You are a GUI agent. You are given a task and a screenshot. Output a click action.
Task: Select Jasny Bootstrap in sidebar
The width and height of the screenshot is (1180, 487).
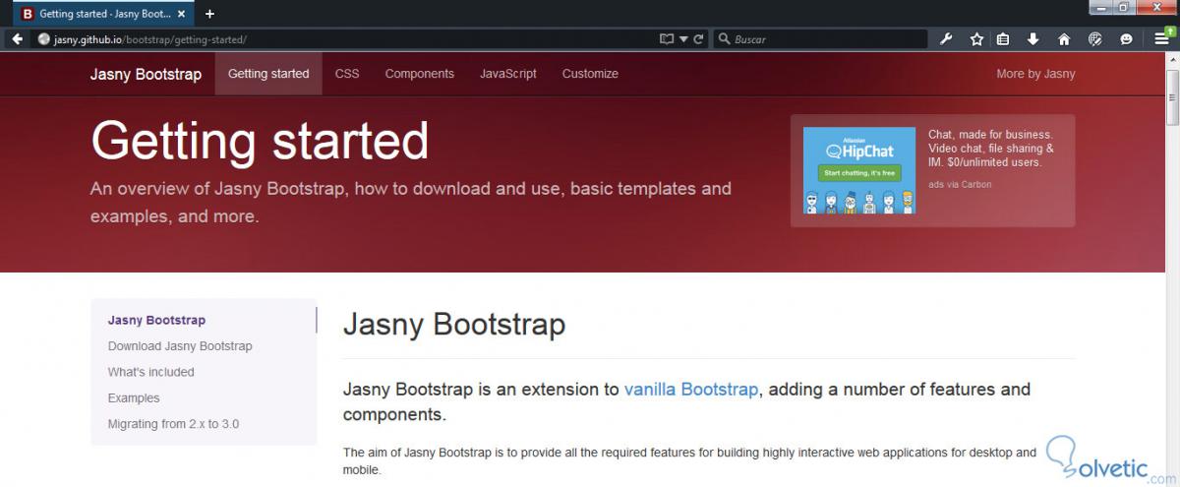156,320
